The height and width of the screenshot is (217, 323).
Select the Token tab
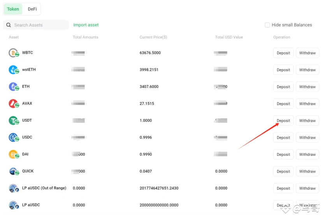(x=13, y=9)
